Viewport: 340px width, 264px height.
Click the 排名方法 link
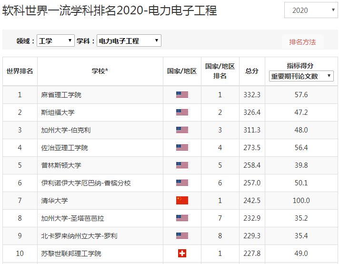click(x=302, y=42)
